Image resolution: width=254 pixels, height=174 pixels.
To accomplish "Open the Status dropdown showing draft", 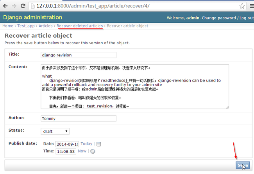I will point(55,131).
